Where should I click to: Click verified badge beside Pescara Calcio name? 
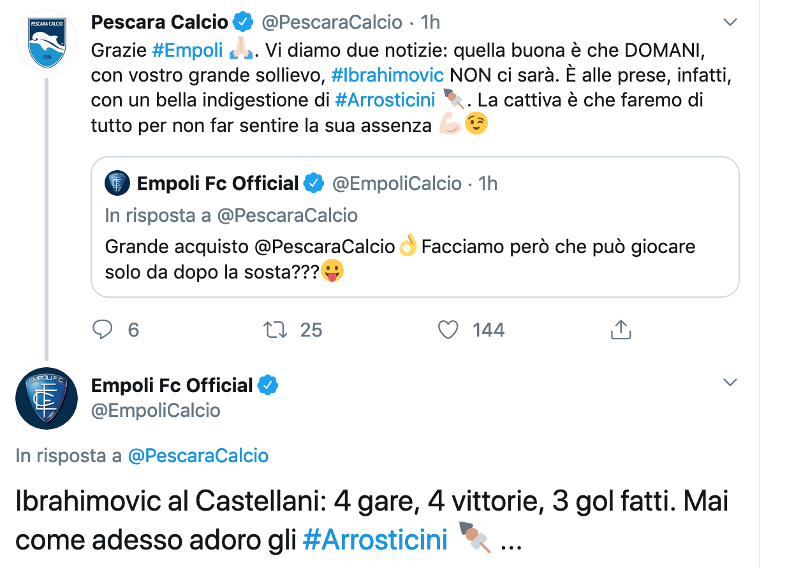coord(243,22)
